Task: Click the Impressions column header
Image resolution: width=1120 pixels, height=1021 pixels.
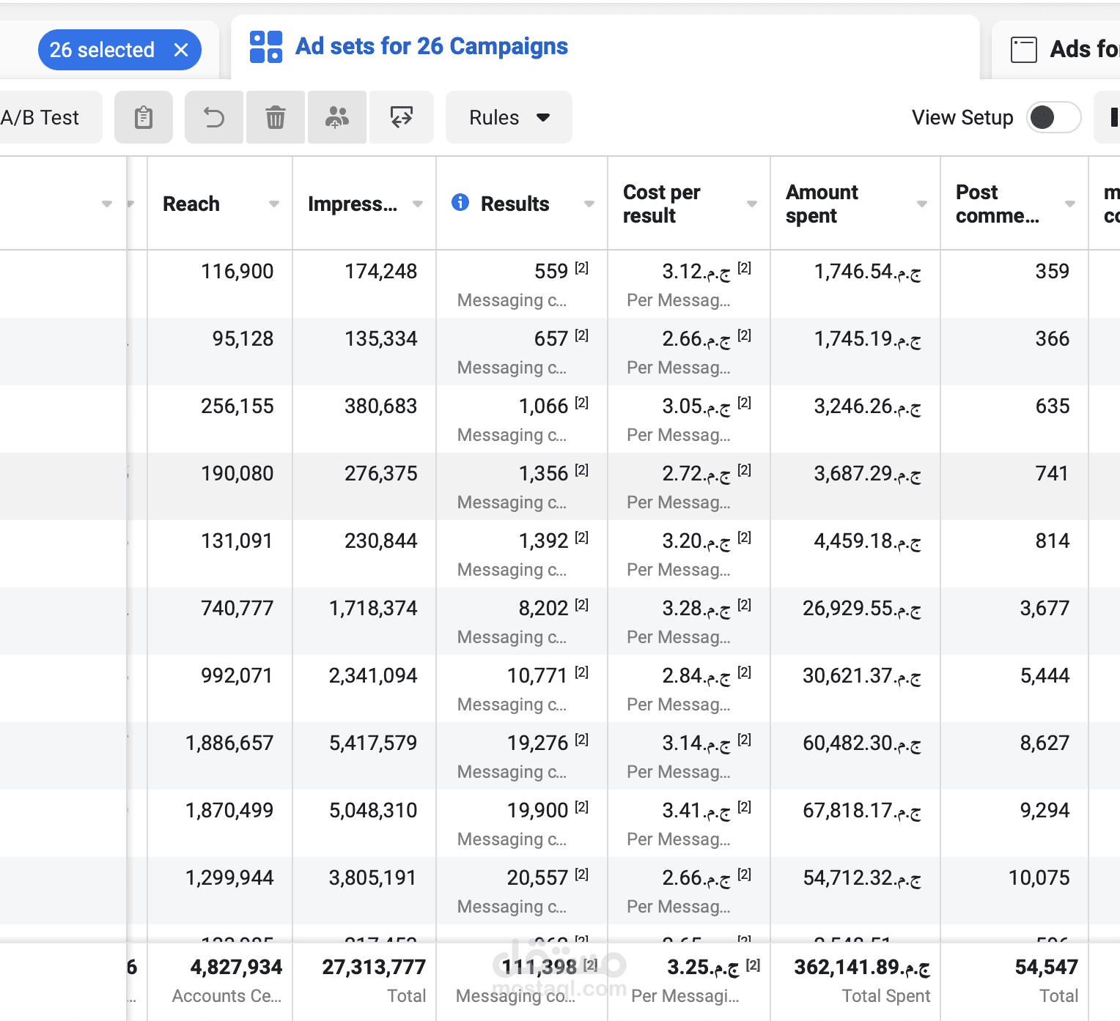Action: 353,204
